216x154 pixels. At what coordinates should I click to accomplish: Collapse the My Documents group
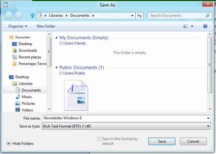(57, 38)
